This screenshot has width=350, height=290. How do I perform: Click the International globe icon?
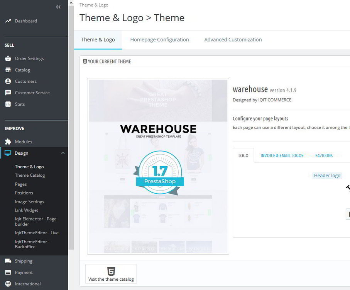pyautogui.click(x=8, y=284)
